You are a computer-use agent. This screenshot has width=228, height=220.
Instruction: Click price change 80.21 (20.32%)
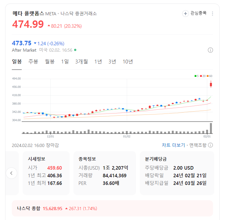(65, 26)
